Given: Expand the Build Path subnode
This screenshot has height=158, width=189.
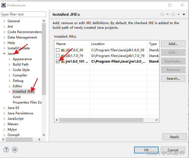Looking at the screenshot, I should coord(10,65).
